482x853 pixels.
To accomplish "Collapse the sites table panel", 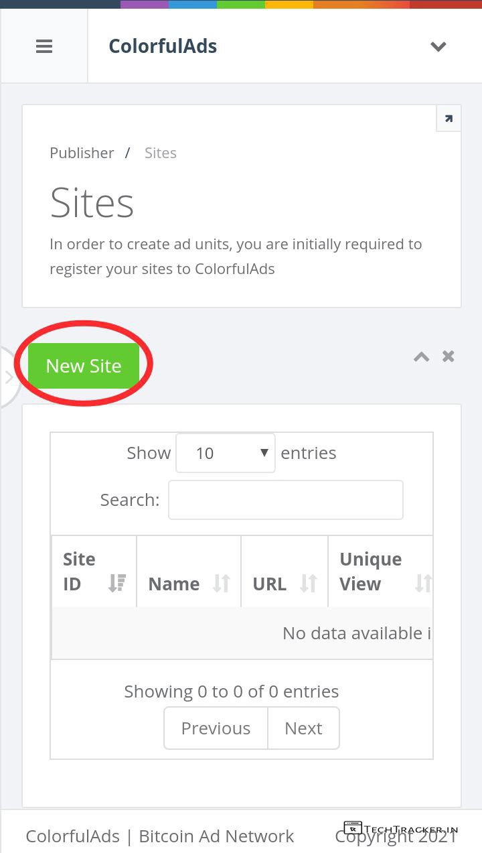I will pyautogui.click(x=421, y=356).
